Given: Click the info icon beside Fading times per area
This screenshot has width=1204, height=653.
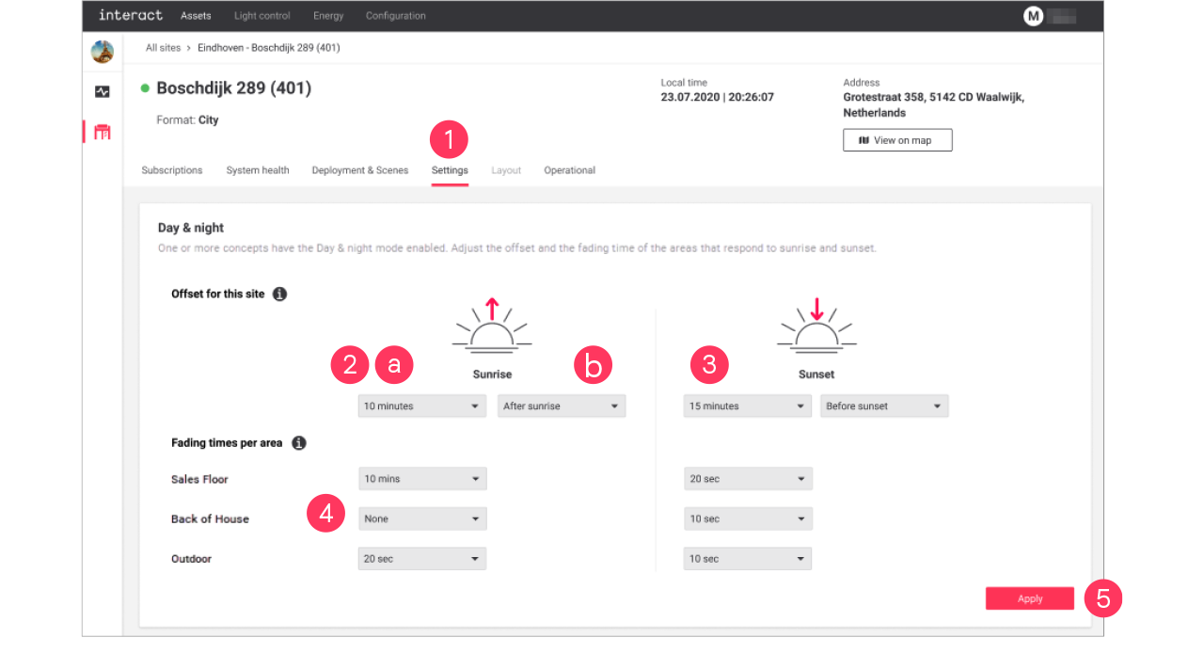Looking at the screenshot, I should click(x=298, y=442).
